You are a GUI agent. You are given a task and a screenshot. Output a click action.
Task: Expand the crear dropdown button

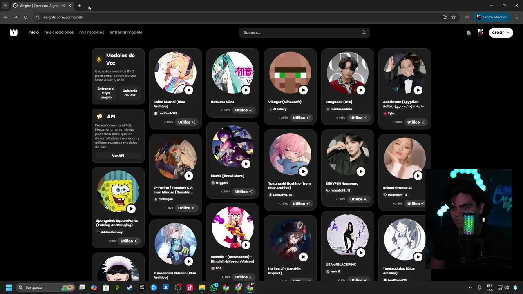coord(501,33)
